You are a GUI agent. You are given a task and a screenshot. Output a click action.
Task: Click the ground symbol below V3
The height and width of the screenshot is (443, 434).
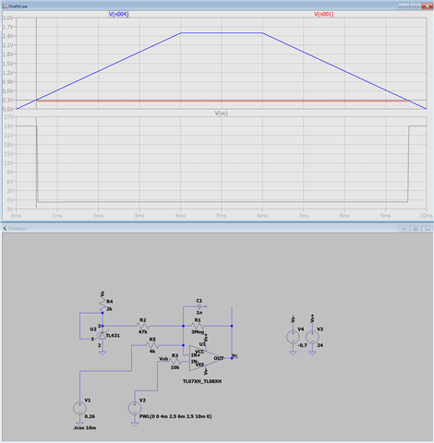click(312, 353)
